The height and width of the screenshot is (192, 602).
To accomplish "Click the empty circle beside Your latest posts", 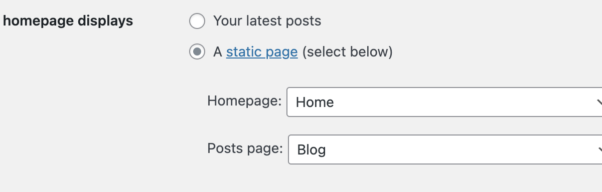I will (x=197, y=21).
